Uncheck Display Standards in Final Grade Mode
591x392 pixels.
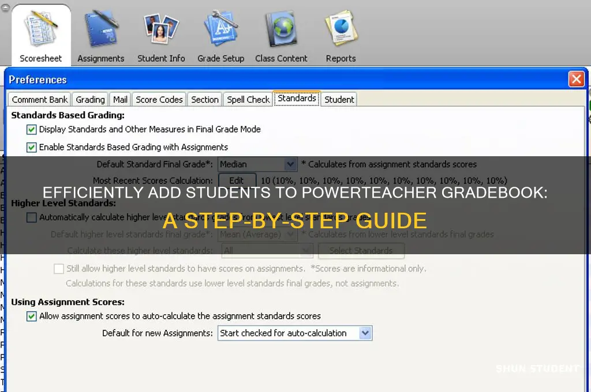(32, 130)
